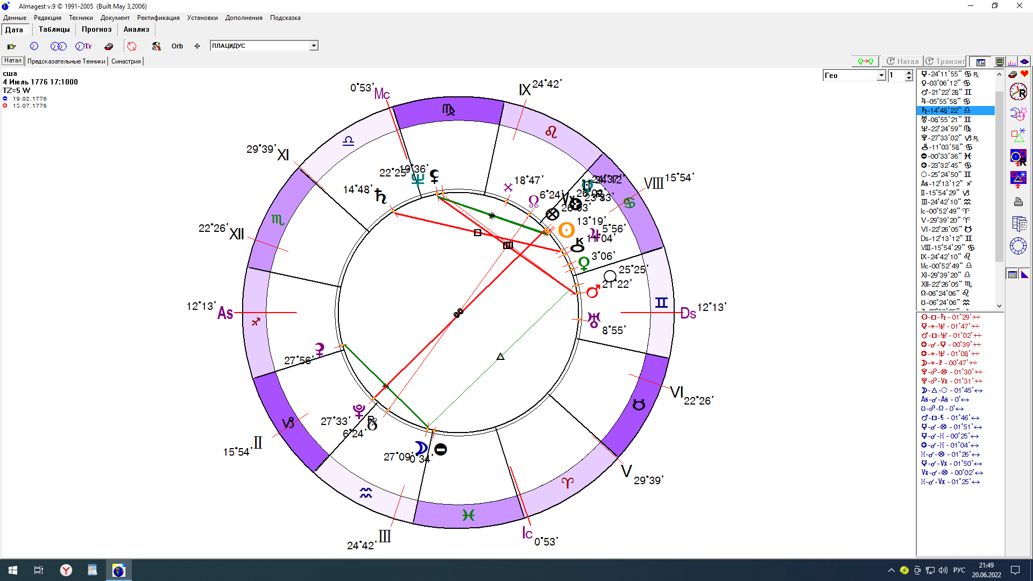Open the dual chart double-clock icon

[x=58, y=46]
